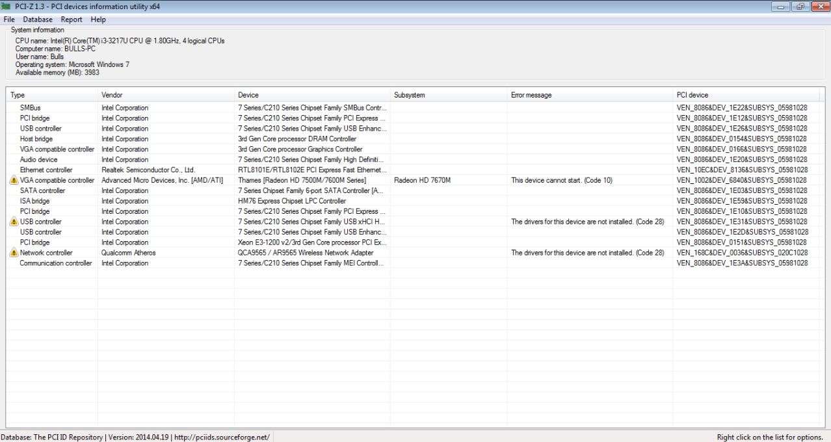The height and width of the screenshot is (442, 831).
Task: Click 3rd Gen Core processor DRAM Controller cell
Action: (297, 139)
